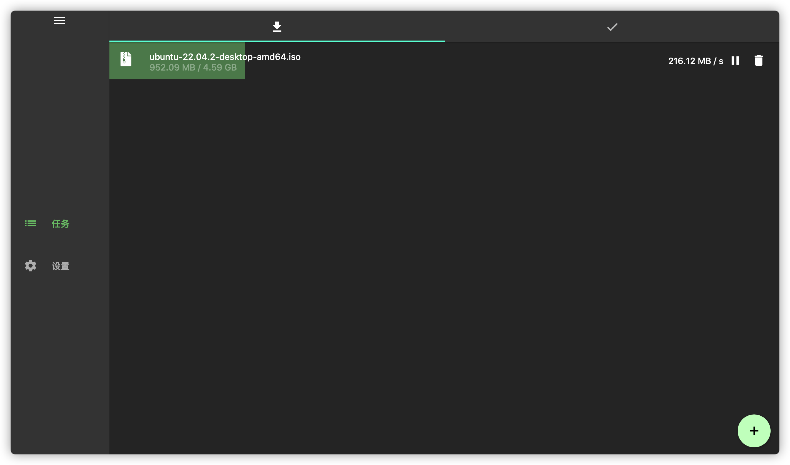The height and width of the screenshot is (465, 790).
Task: Open the completed tasks checkmark tab
Action: (x=612, y=27)
